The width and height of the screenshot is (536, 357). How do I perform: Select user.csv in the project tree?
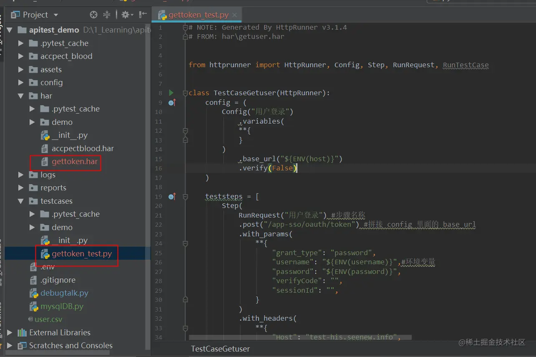tap(48, 319)
